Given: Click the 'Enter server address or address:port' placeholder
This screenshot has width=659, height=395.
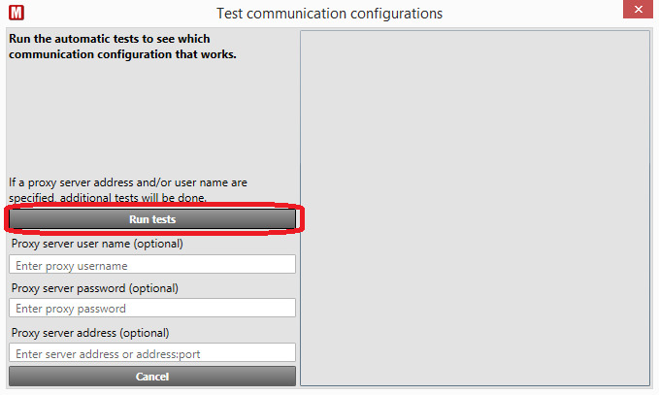Looking at the screenshot, I should click(108, 354).
